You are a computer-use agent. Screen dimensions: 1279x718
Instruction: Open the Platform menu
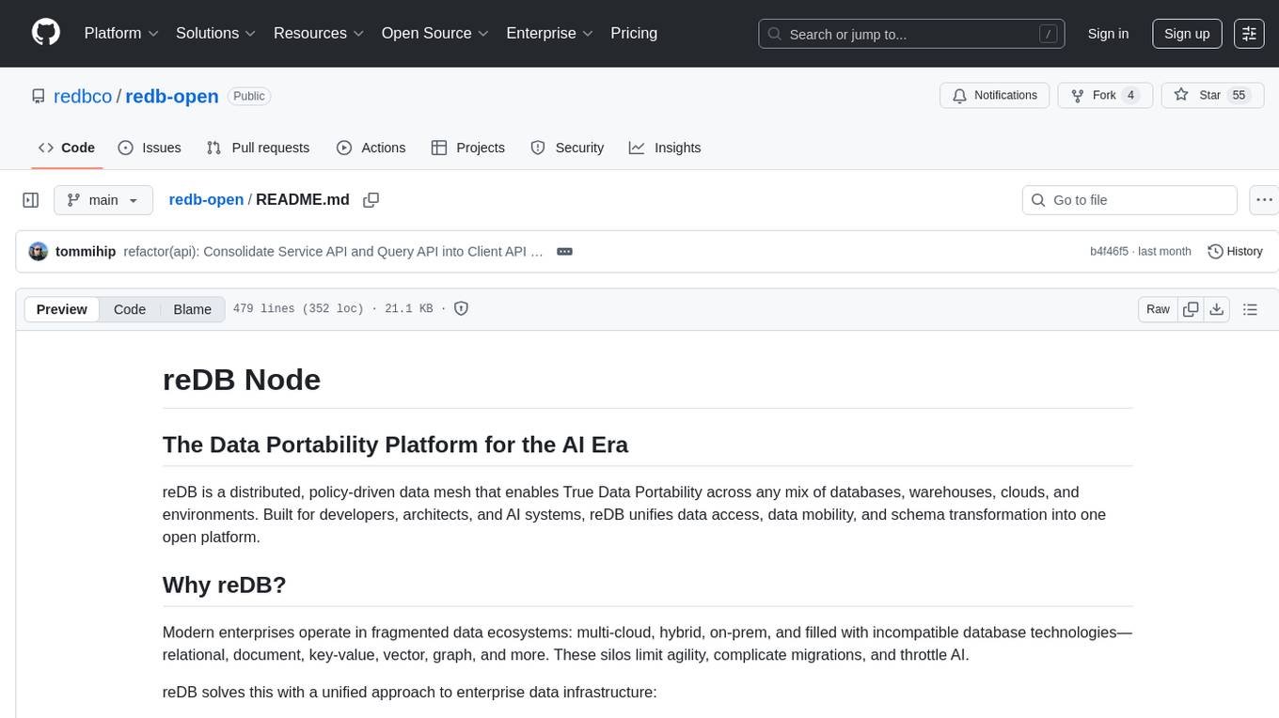pyautogui.click(x=121, y=33)
